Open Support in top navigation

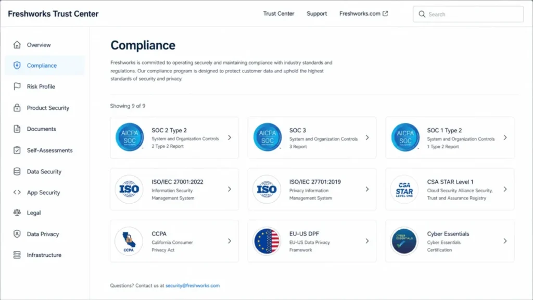pyautogui.click(x=317, y=14)
